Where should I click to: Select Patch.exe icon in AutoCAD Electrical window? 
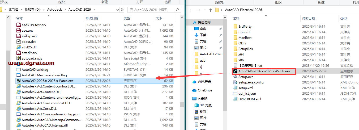(235, 71)
